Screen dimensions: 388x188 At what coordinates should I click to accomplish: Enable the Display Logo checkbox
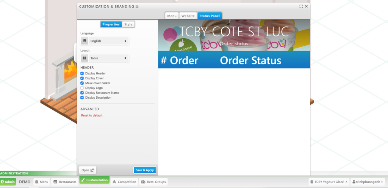point(82,88)
